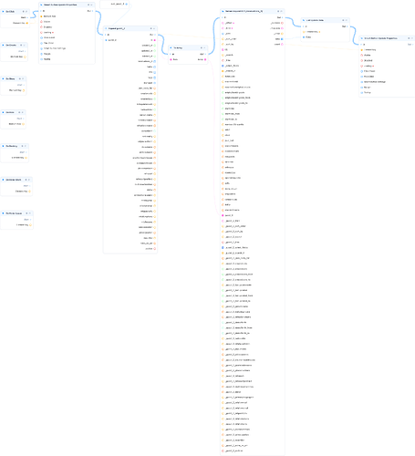Screen dimensions: 415x456
Task: Click the Expand node header icon
Action: (x=106, y=28)
